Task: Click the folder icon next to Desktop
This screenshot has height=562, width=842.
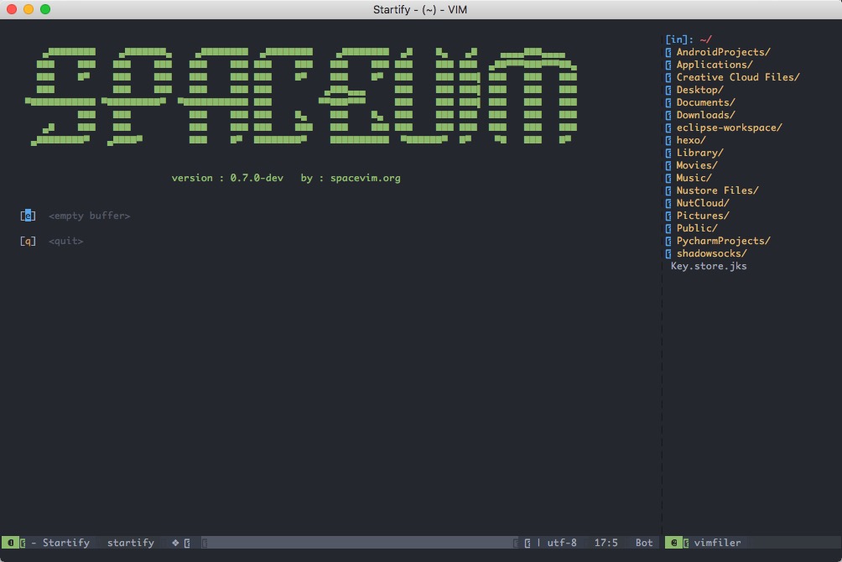Action: point(668,90)
